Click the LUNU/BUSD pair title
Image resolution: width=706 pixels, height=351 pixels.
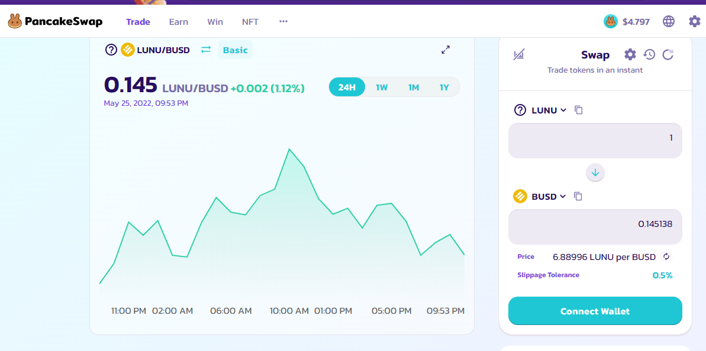pyautogui.click(x=163, y=50)
